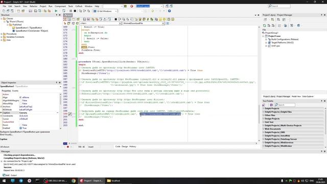Click the fullscreen arrows icon in editor toolbar
The width and height of the screenshot is (327, 184).
65,19
